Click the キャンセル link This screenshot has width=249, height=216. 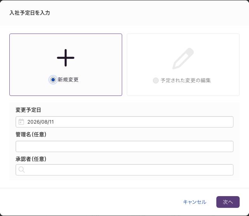tap(195, 202)
